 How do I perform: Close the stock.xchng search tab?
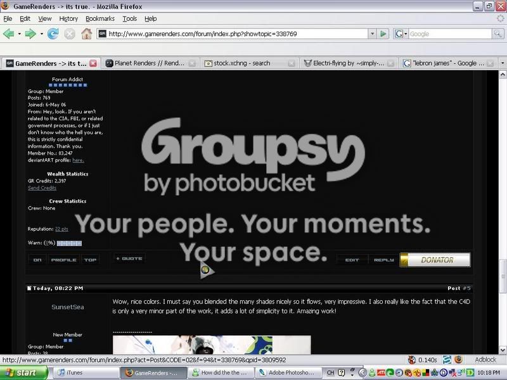pyautogui.click(x=292, y=63)
